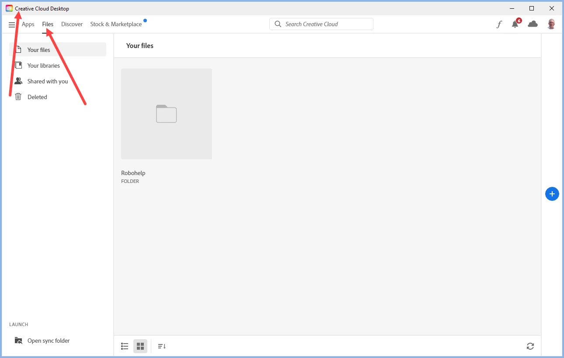Open Stock & Marketplace tab
564x358 pixels.
tap(116, 24)
